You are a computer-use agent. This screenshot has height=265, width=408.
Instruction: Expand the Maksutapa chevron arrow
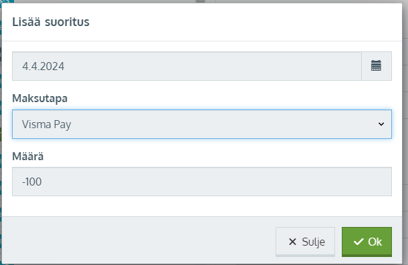[381, 124]
